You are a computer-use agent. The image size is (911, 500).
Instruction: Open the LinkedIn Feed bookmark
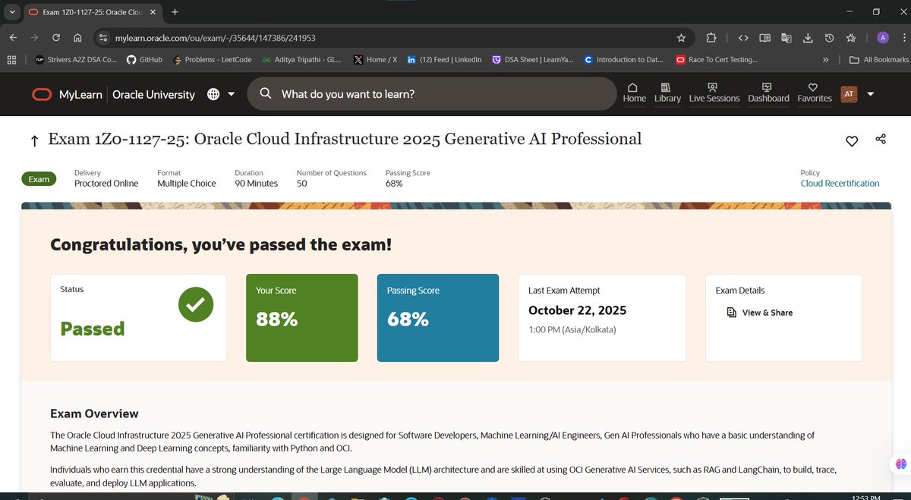pyautogui.click(x=444, y=60)
